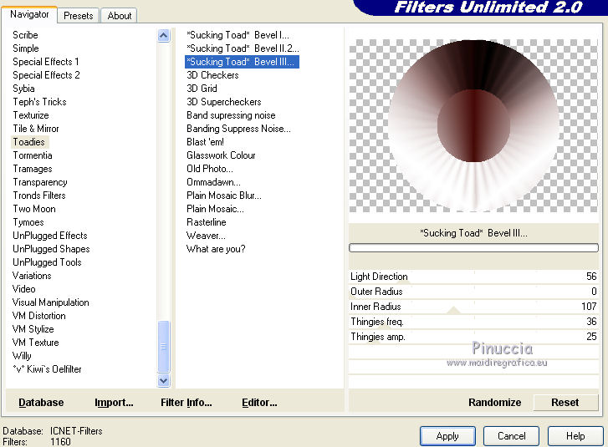Screen dimensions: 608x447
Task: Select the Tormentia category
Action: click(x=32, y=155)
